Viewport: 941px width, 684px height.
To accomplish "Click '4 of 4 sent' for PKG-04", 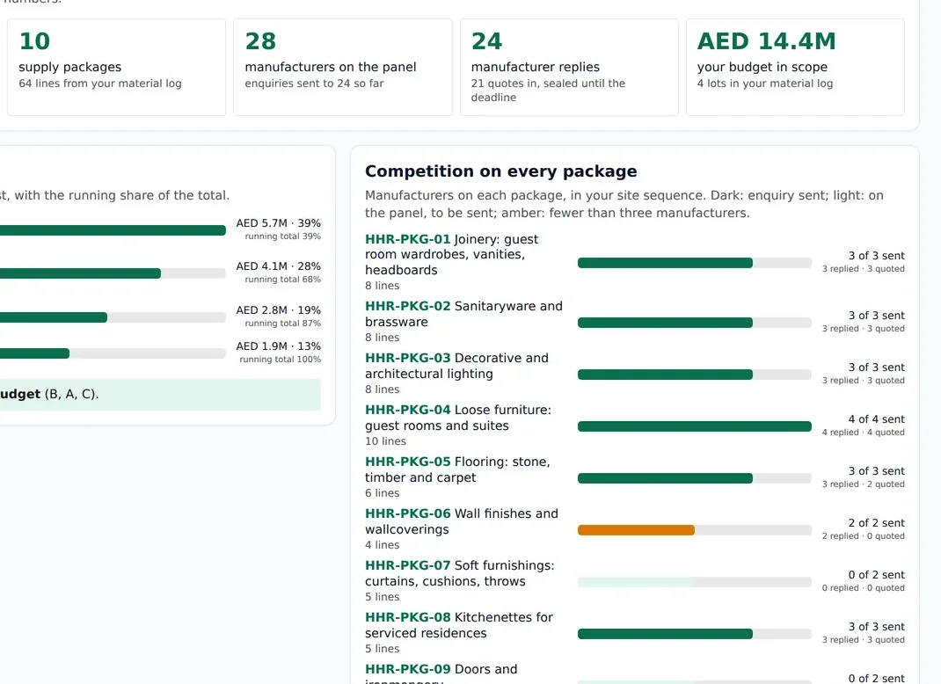I will (876, 418).
